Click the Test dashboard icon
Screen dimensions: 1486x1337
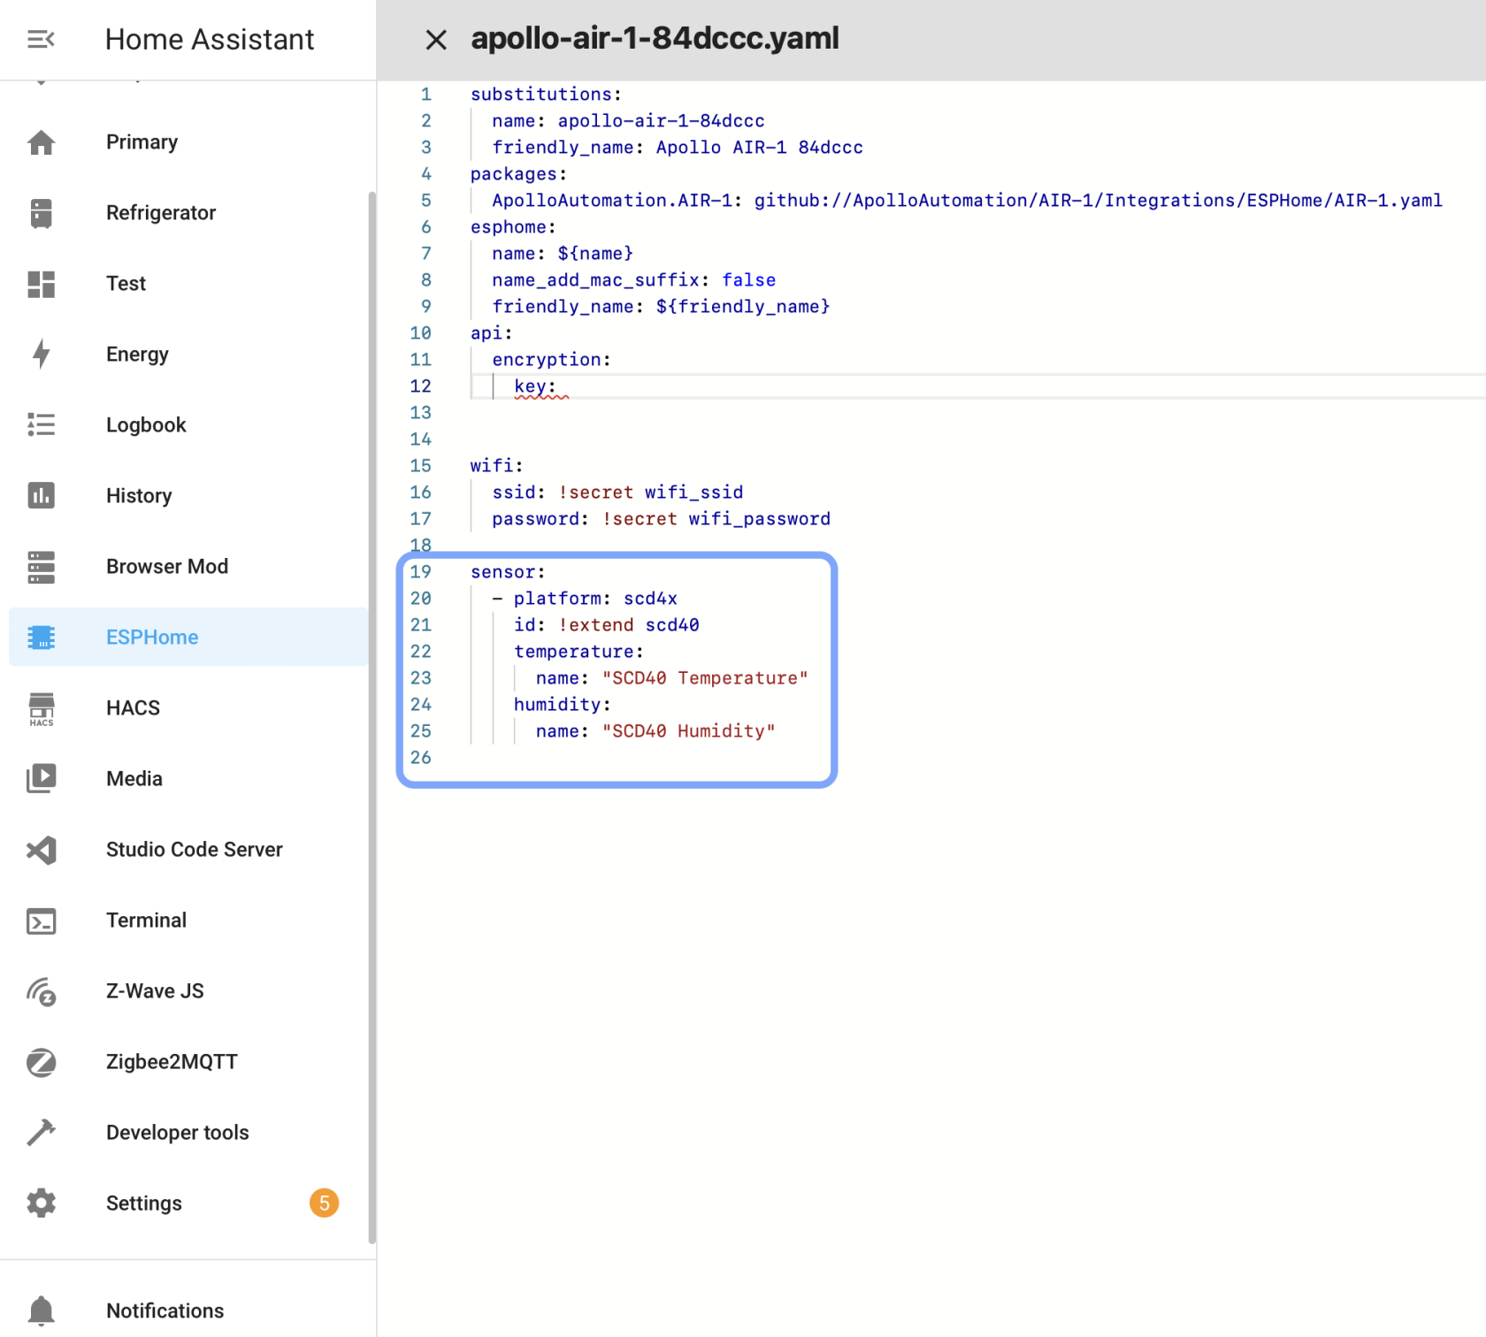(x=41, y=284)
